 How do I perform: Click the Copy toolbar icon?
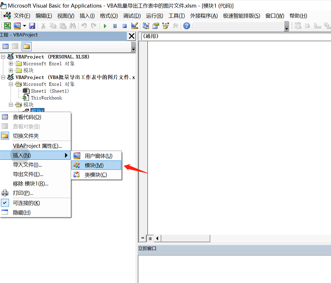click(53, 26)
